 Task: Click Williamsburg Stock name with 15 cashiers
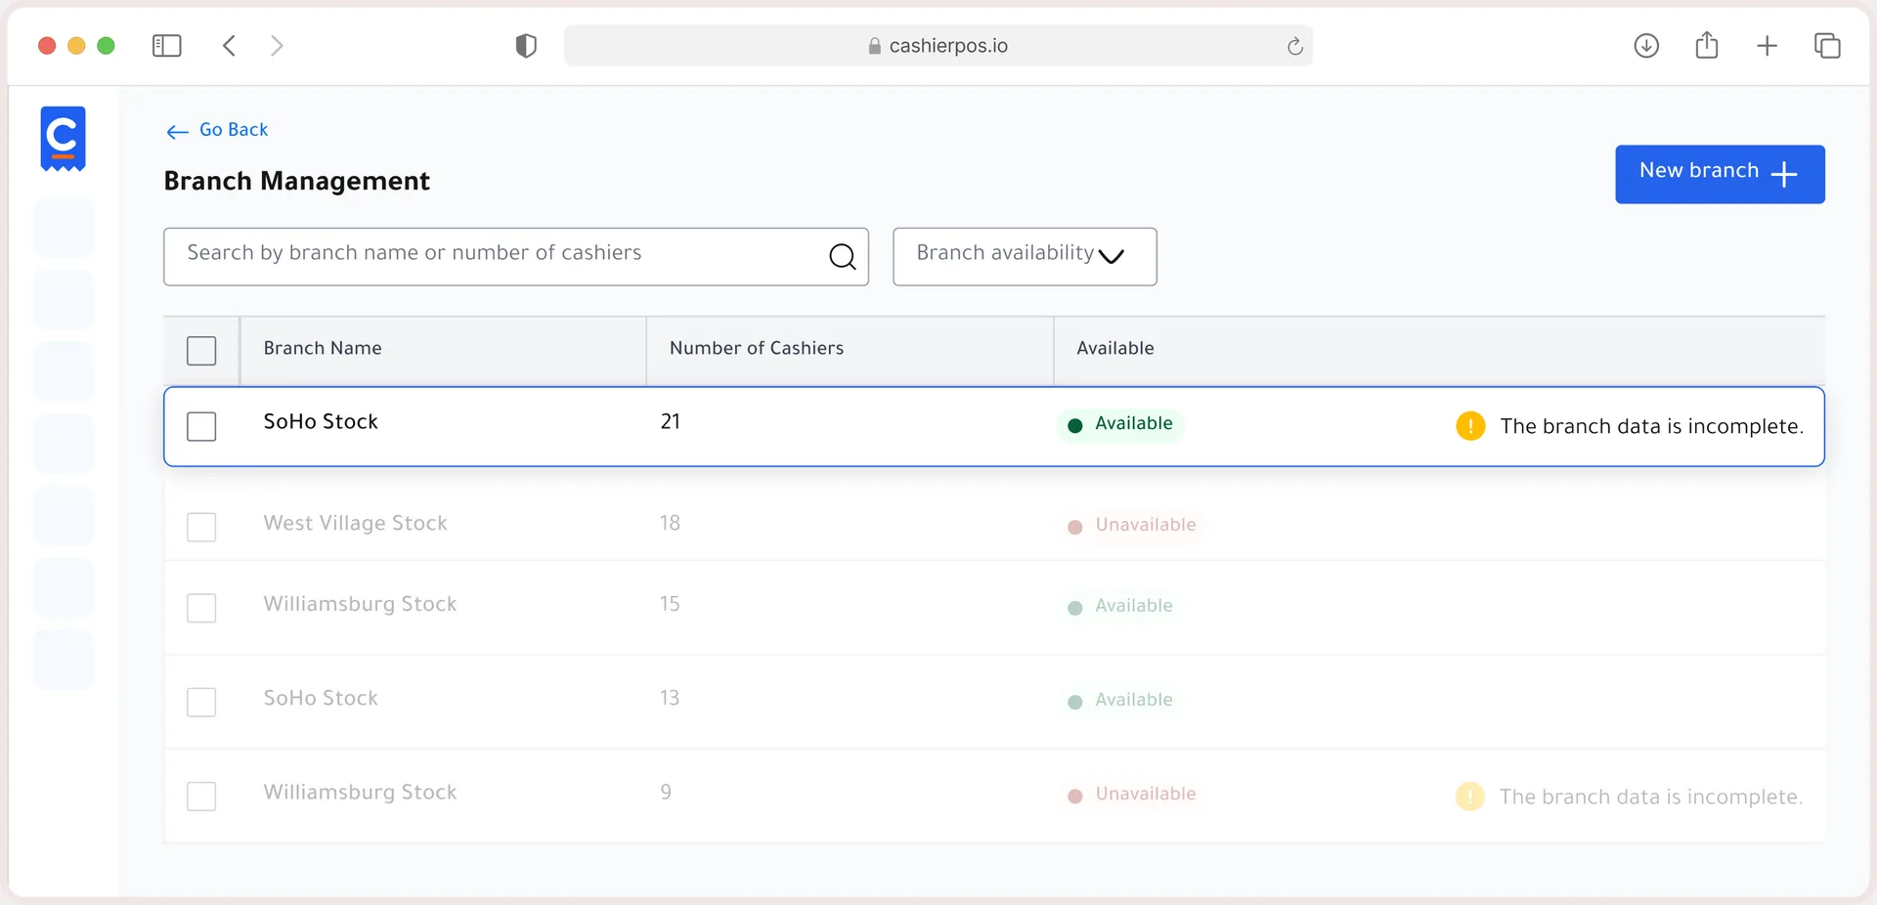tap(360, 604)
